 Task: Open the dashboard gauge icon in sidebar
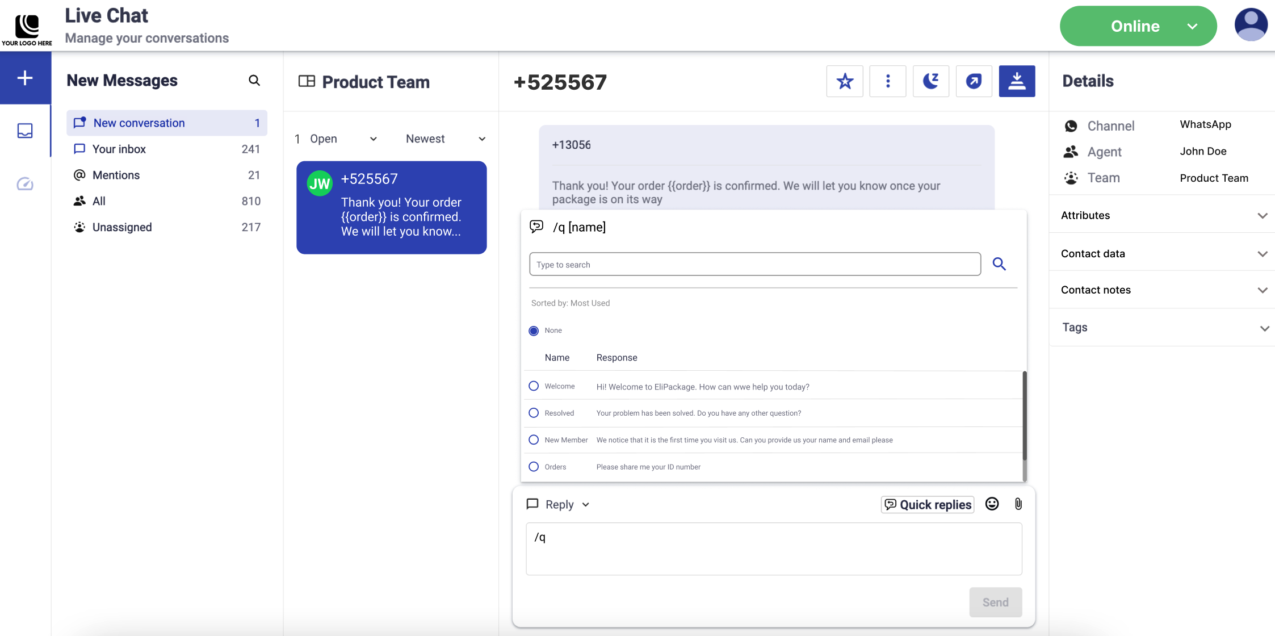coord(25,183)
